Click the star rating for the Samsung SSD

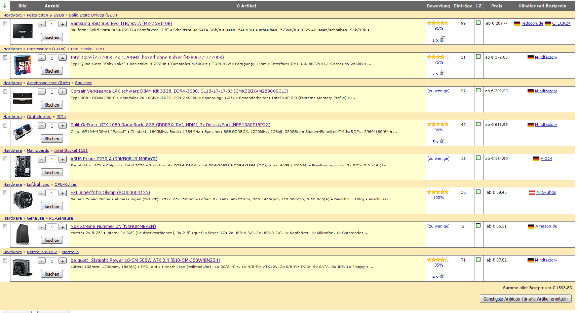coord(438,23)
